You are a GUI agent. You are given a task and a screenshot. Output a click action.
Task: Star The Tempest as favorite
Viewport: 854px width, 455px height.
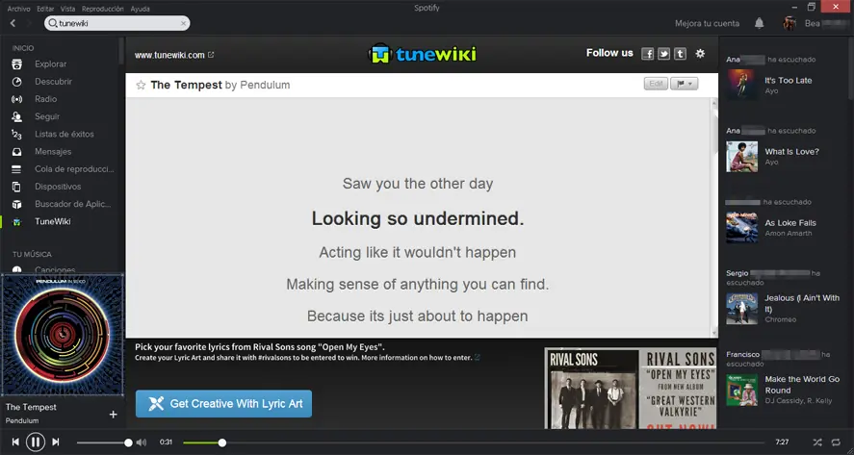(141, 85)
